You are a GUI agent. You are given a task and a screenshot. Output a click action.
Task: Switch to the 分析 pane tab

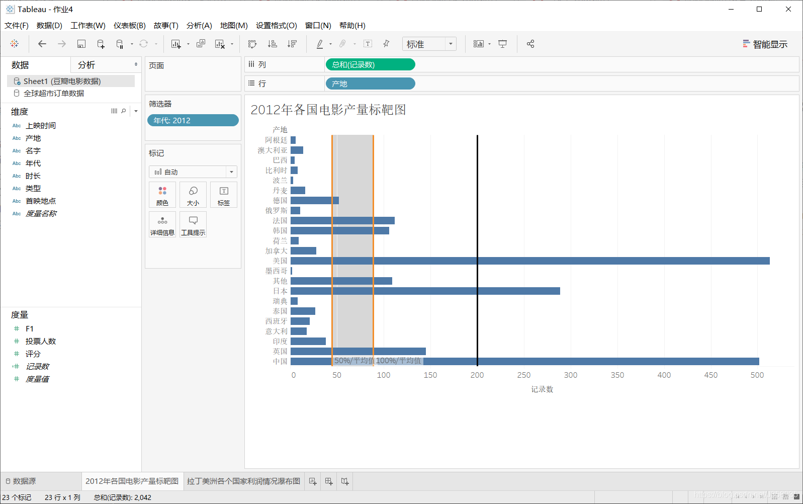(x=86, y=65)
